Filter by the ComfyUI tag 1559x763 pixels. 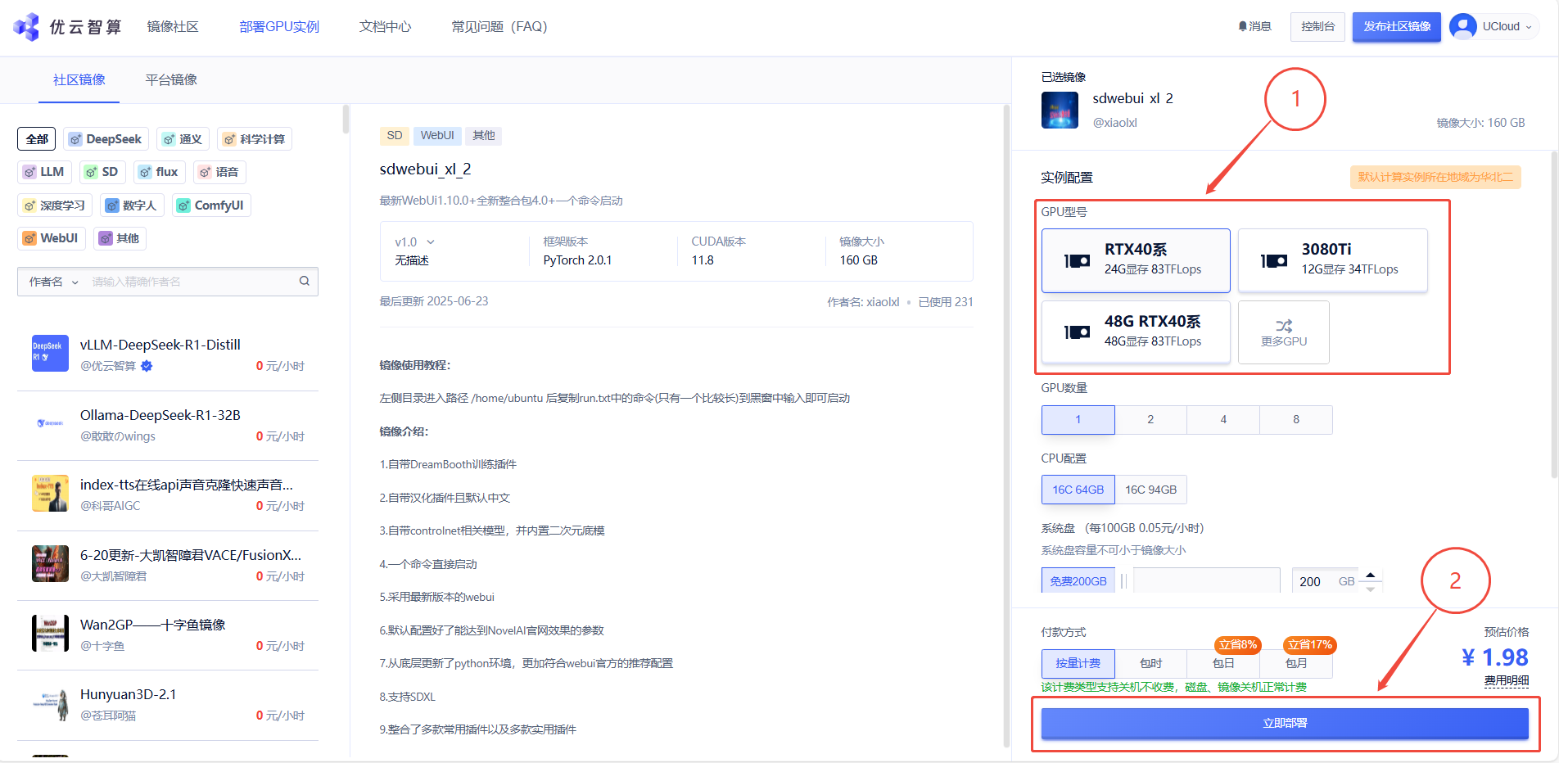pos(211,205)
